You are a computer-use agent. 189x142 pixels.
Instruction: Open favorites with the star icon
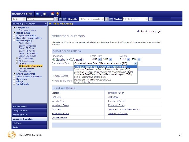[57, 14]
